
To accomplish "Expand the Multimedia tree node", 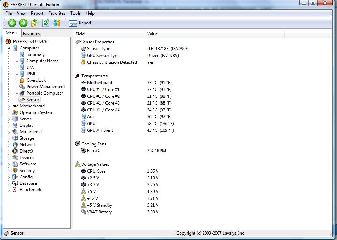I will click(x=9, y=132).
